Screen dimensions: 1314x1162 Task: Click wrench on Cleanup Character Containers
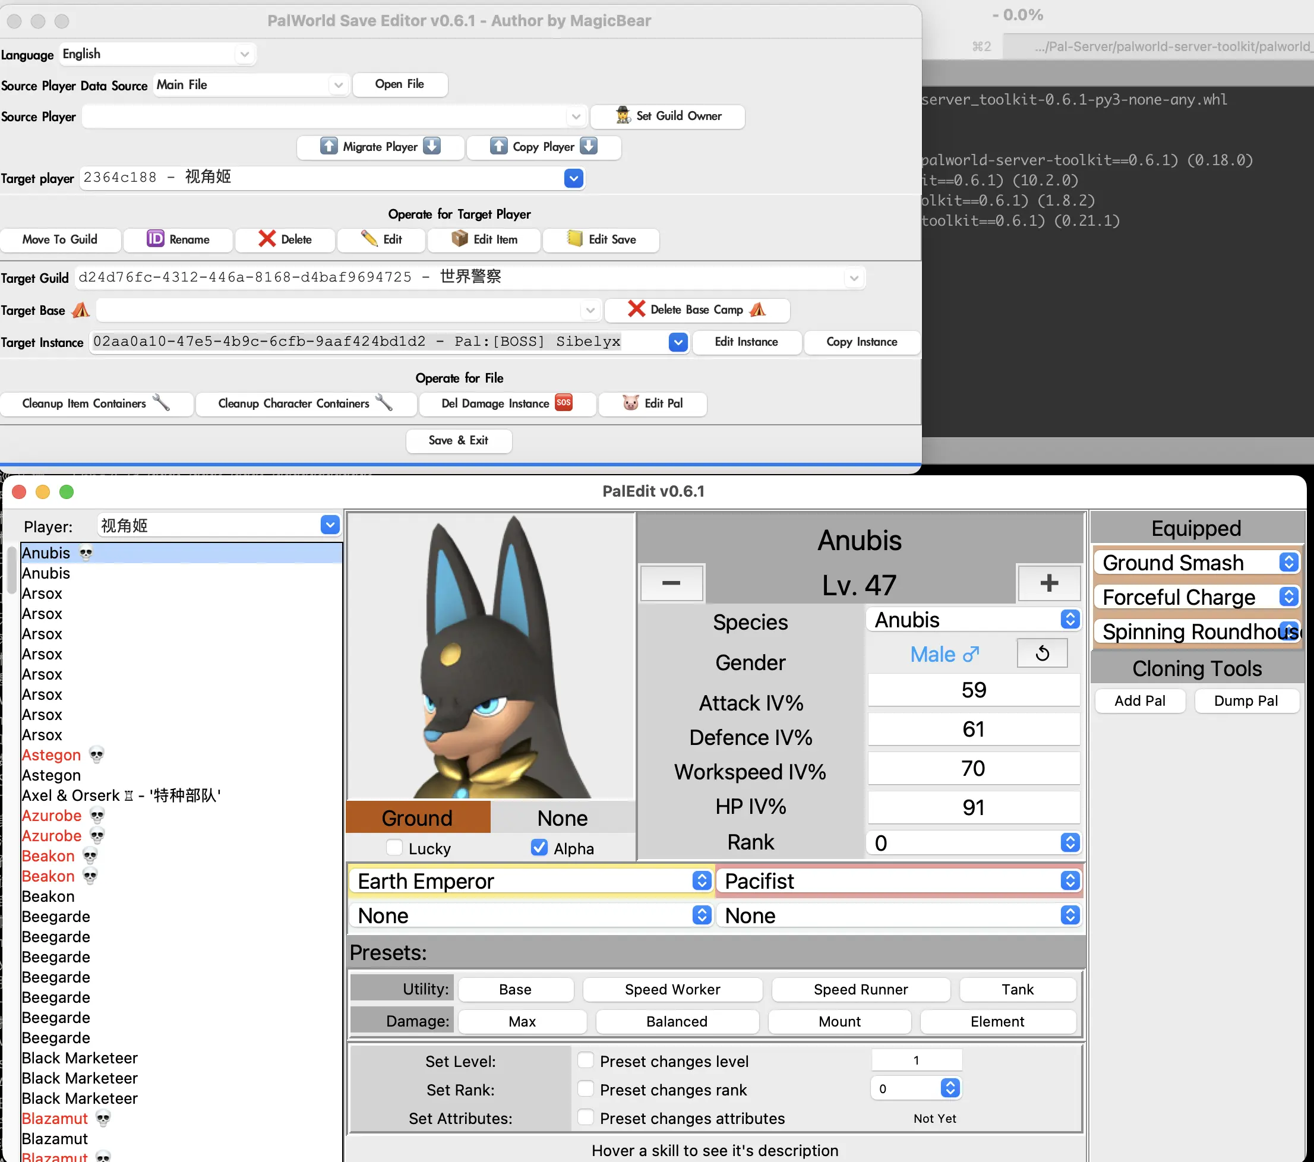[x=384, y=403]
